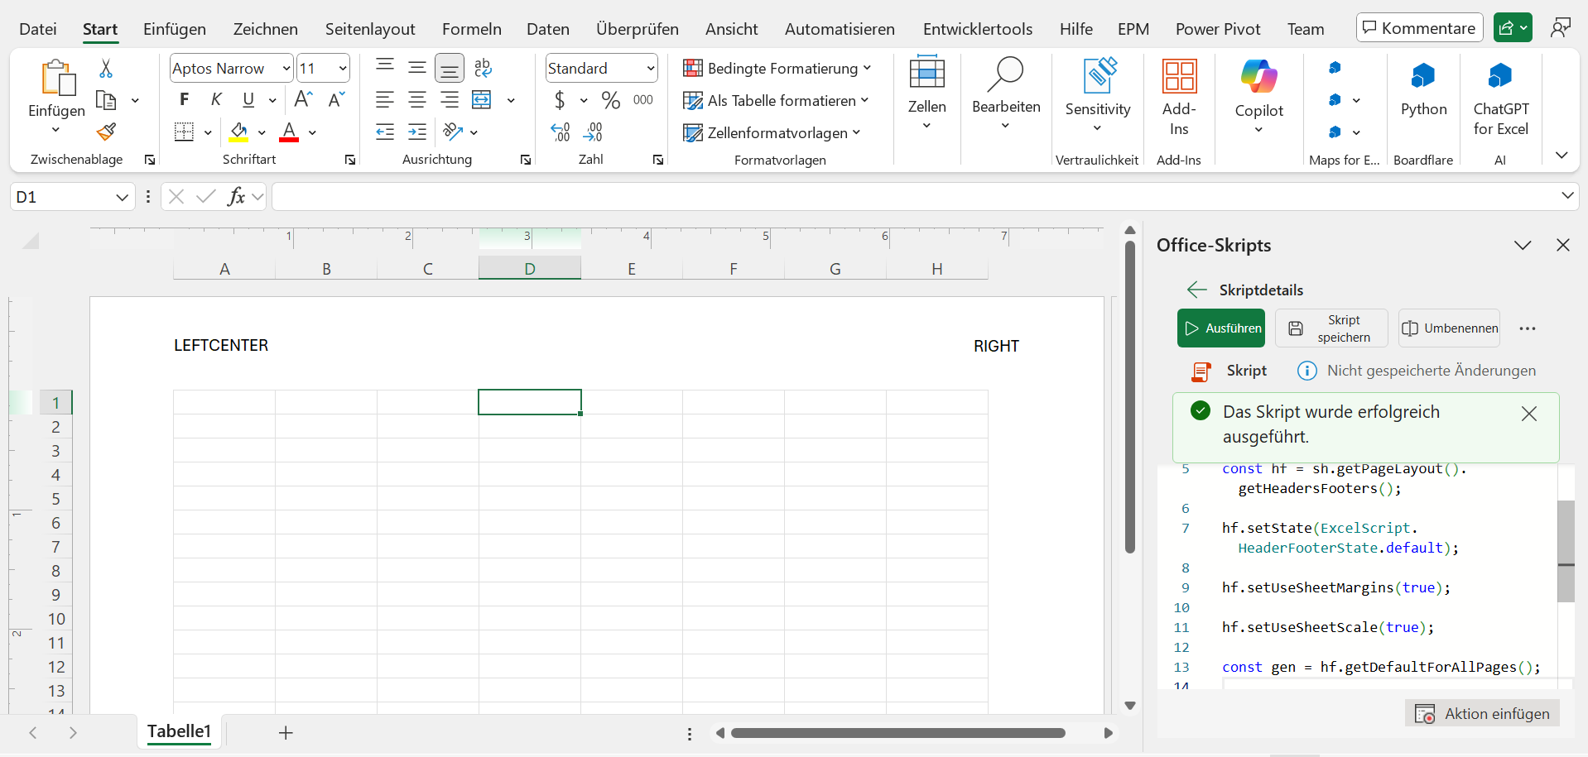
Task: Open ChatGPT for Excel add-in
Action: click(1500, 98)
